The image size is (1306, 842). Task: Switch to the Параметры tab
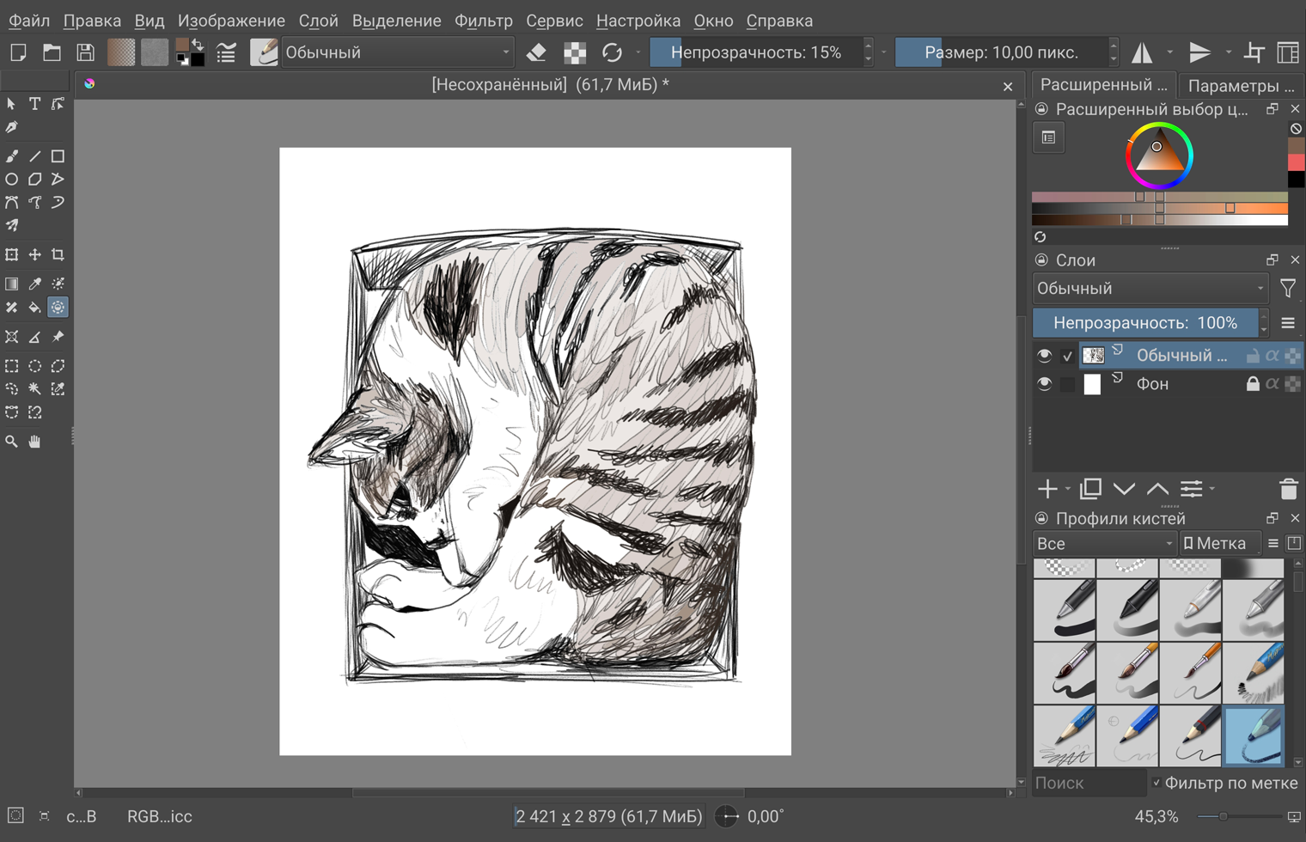pos(1240,85)
